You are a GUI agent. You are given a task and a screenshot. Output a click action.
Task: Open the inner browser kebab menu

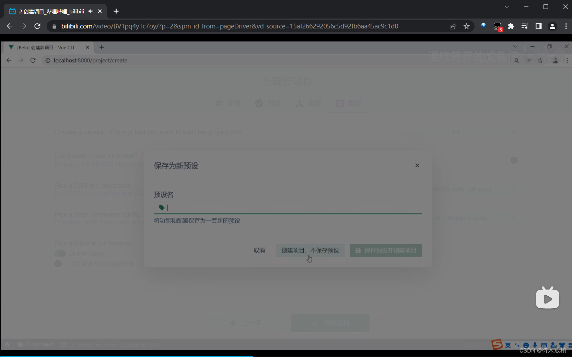tap(567, 60)
